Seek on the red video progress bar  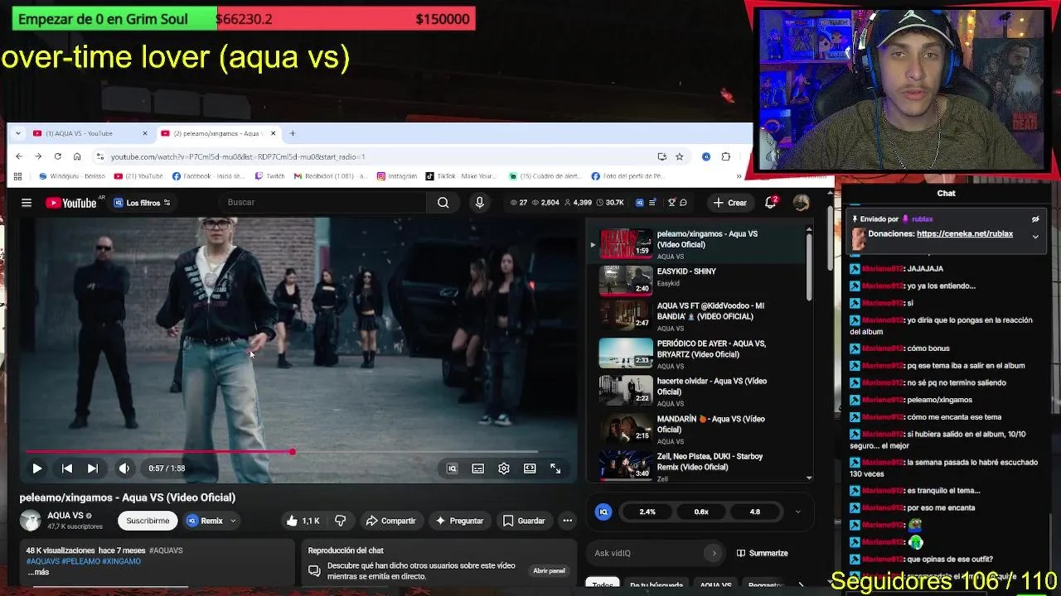282,452
